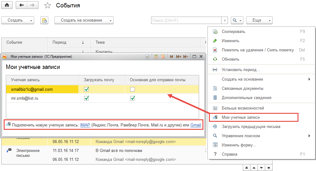Open the calendar in dialog title bar

click(x=163, y=57)
